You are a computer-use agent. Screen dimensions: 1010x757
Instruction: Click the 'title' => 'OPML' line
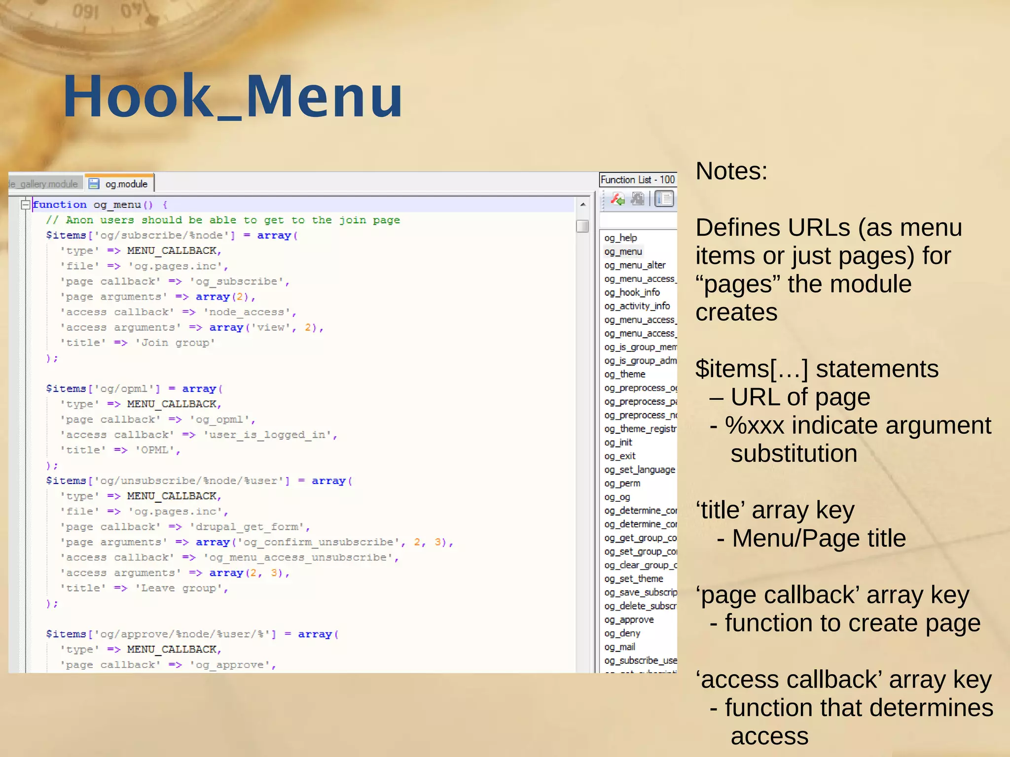[120, 450]
